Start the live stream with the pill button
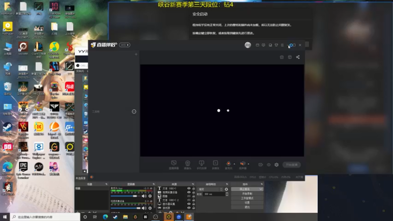The image size is (393, 221). (x=292, y=165)
